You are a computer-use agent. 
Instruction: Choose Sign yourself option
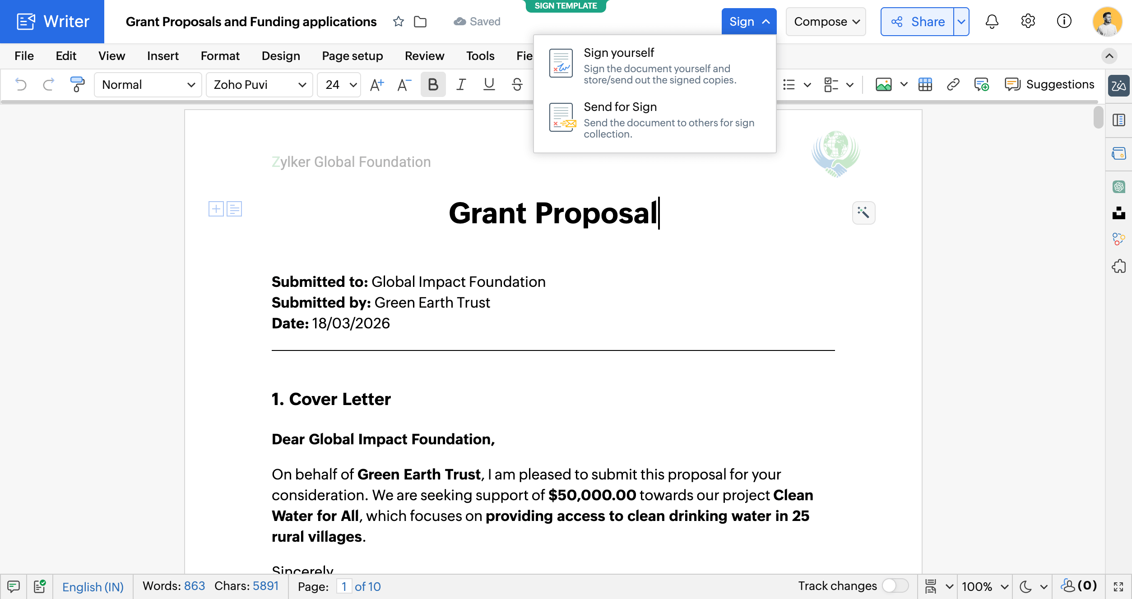point(654,66)
